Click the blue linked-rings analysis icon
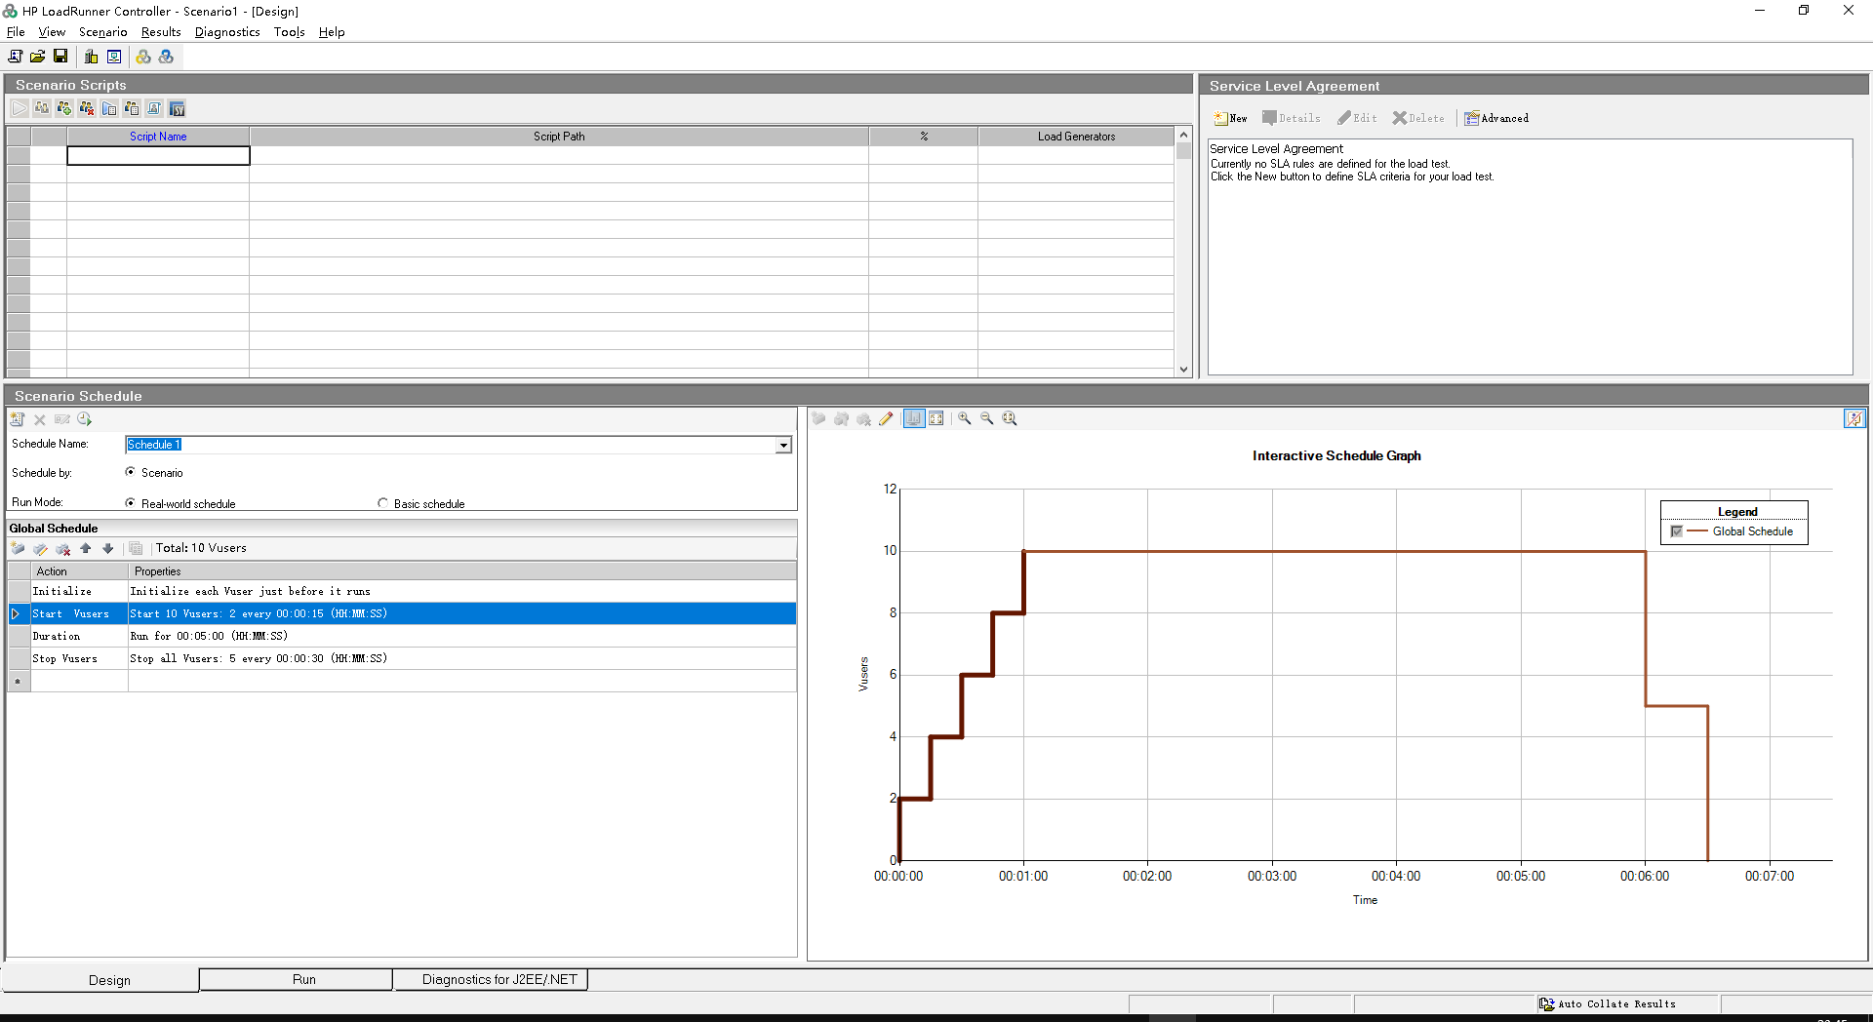 point(166,57)
